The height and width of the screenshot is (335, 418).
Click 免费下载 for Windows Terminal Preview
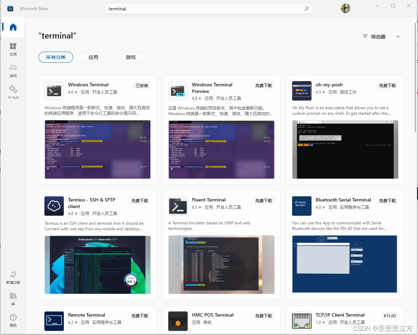click(263, 85)
